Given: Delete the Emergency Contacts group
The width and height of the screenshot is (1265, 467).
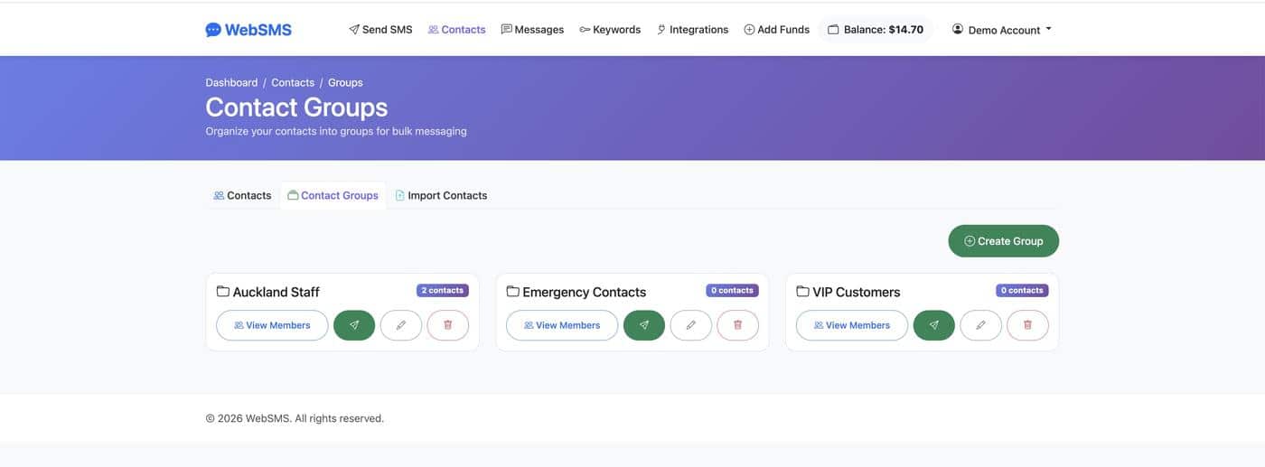Looking at the screenshot, I should pyautogui.click(x=738, y=325).
